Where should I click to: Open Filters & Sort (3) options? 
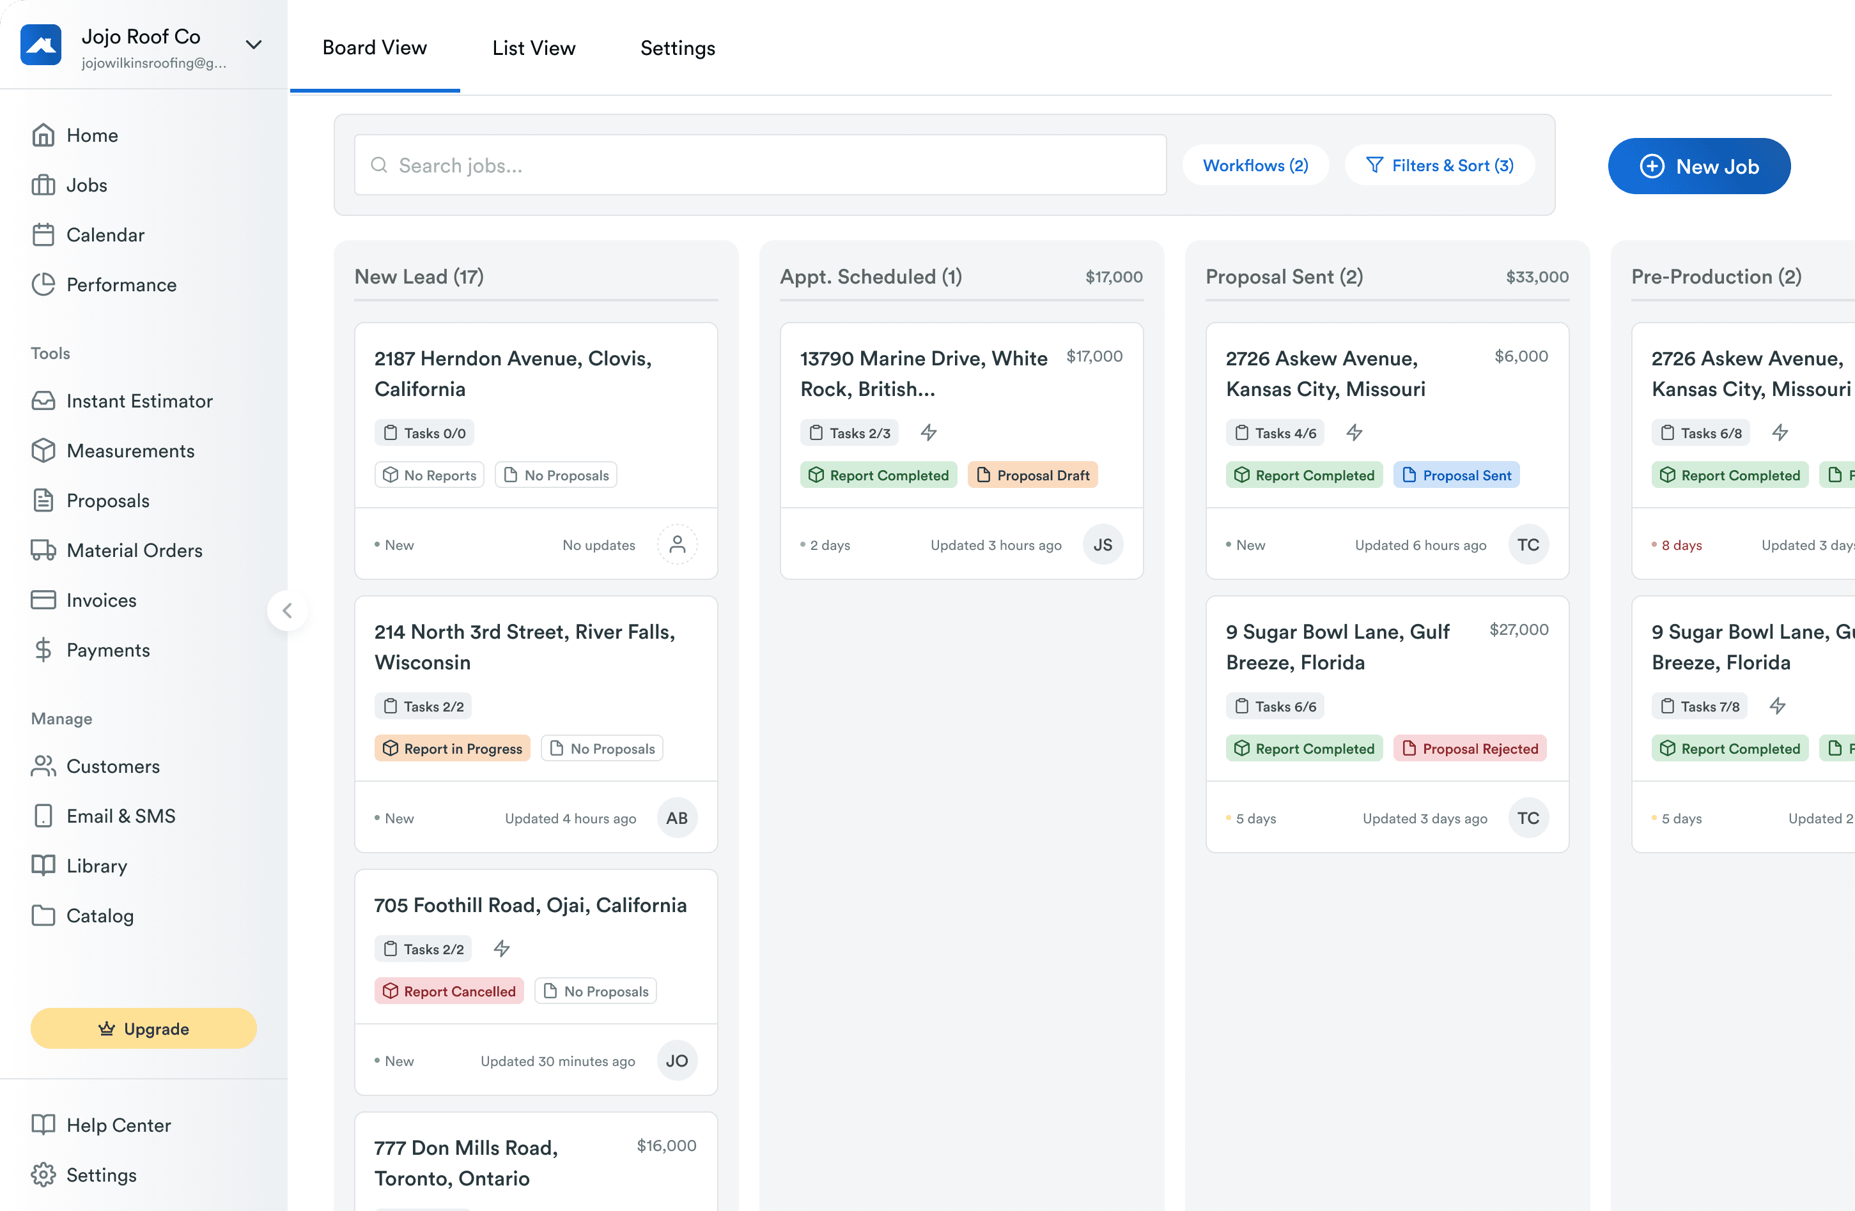[1440, 165]
